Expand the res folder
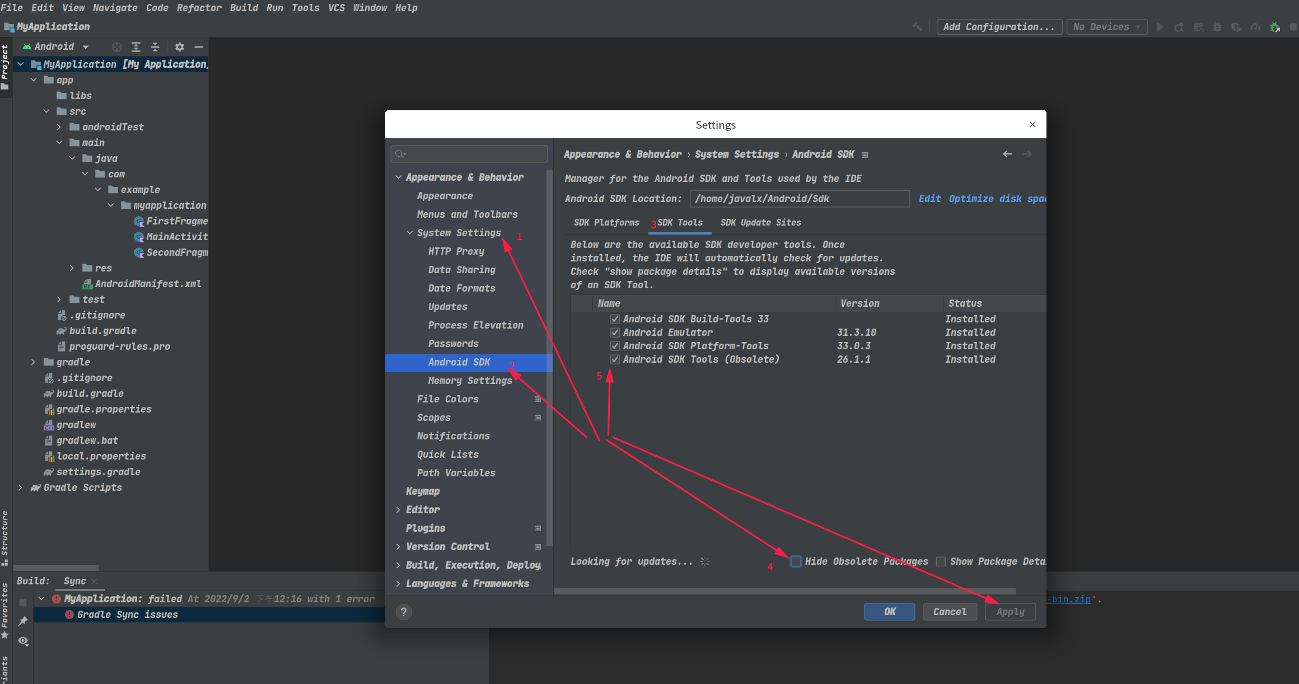The image size is (1299, 684). [x=72, y=268]
